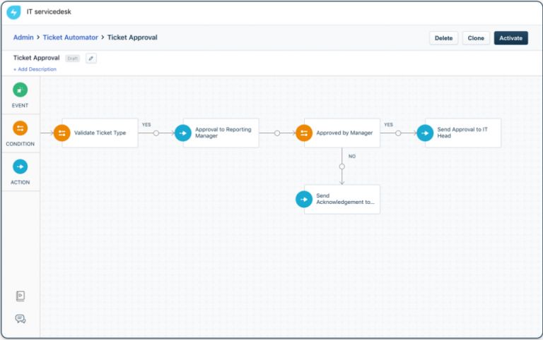Click the IT servicedesk lightning logo
The height and width of the screenshot is (340, 543).
[x=13, y=12]
